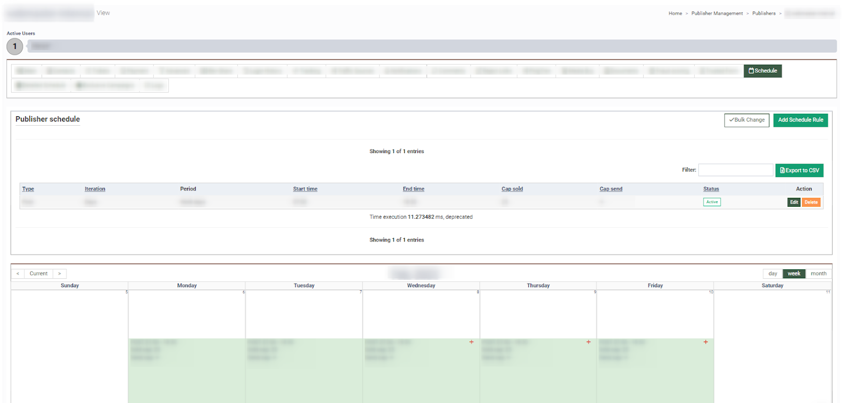Sort entries by Start time header
The height and width of the screenshot is (403, 842).
[305, 189]
